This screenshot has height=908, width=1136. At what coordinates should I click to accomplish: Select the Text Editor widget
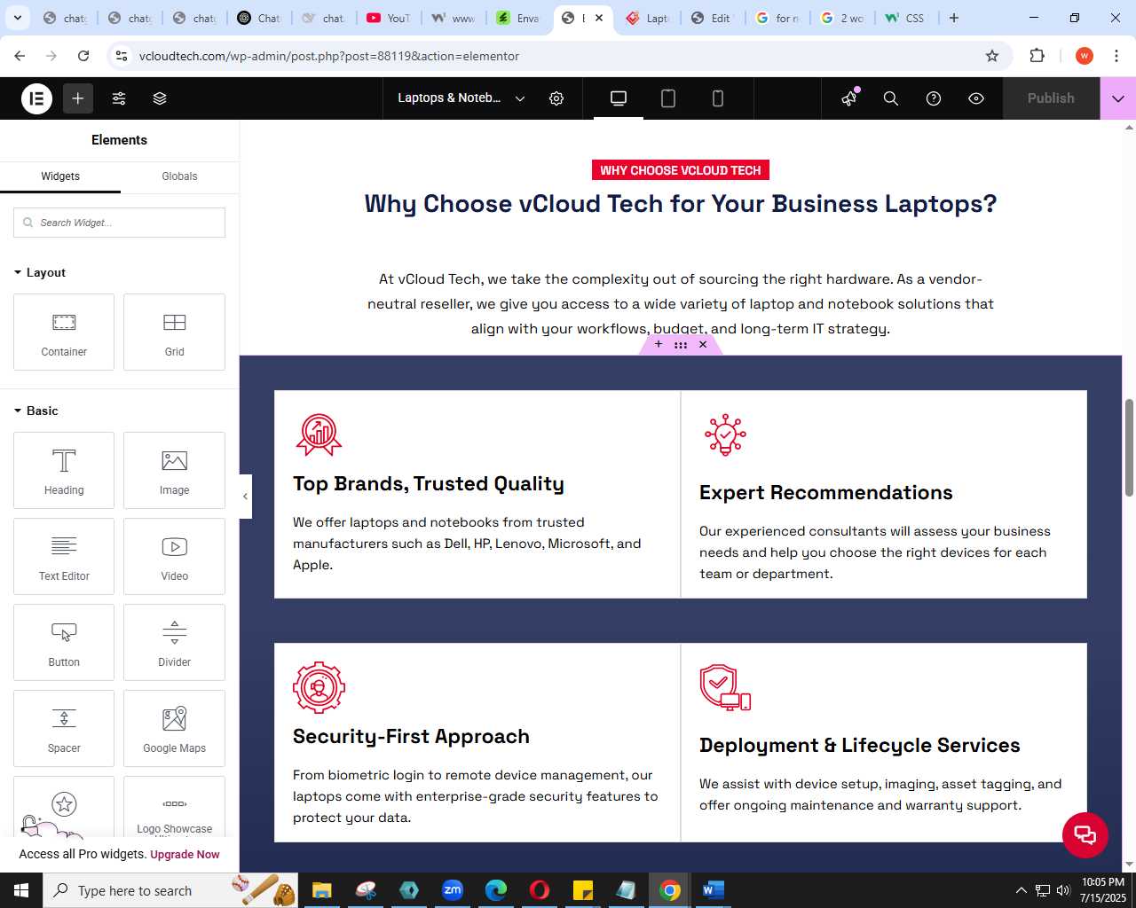click(x=64, y=556)
